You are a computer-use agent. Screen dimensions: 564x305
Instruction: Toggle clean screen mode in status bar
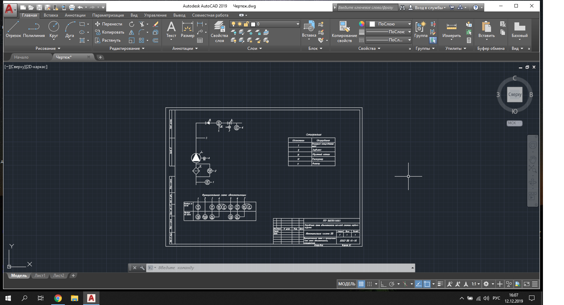coord(527,284)
